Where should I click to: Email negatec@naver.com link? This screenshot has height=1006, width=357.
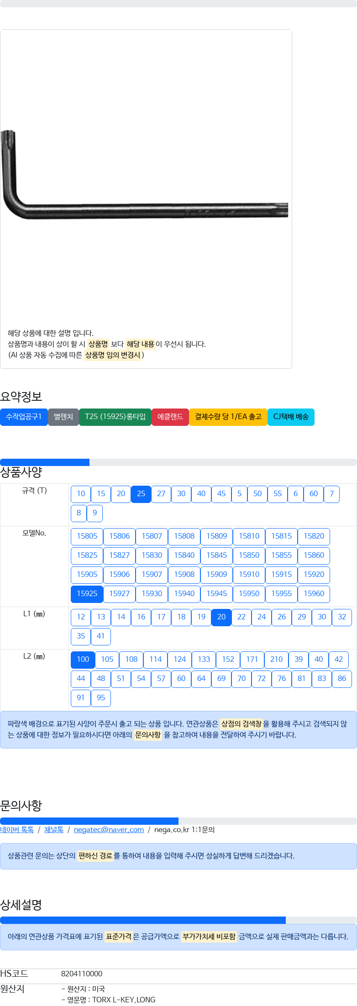(109, 830)
